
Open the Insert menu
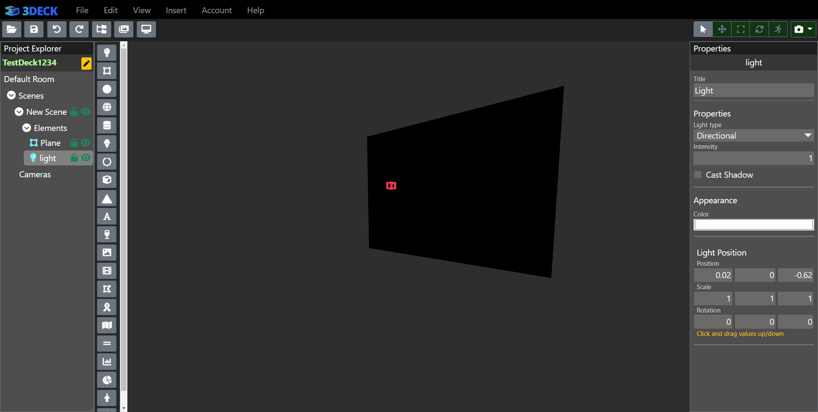click(x=176, y=10)
